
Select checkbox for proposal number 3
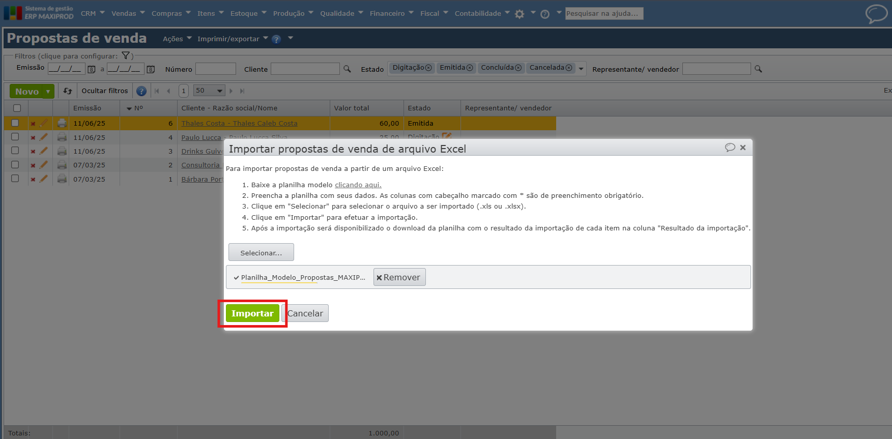(x=15, y=151)
